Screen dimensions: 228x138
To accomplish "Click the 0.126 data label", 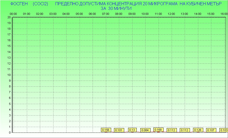I will 198,130.
